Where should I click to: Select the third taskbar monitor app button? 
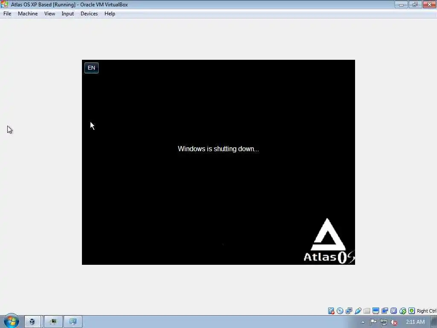coord(73,322)
